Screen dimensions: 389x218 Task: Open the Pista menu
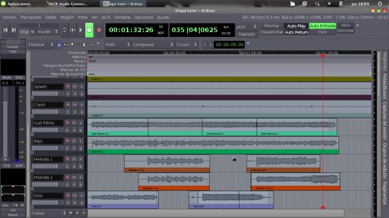point(83,18)
